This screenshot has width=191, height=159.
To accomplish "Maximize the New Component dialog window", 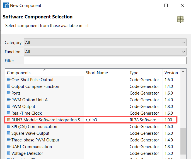I will (166, 5).
